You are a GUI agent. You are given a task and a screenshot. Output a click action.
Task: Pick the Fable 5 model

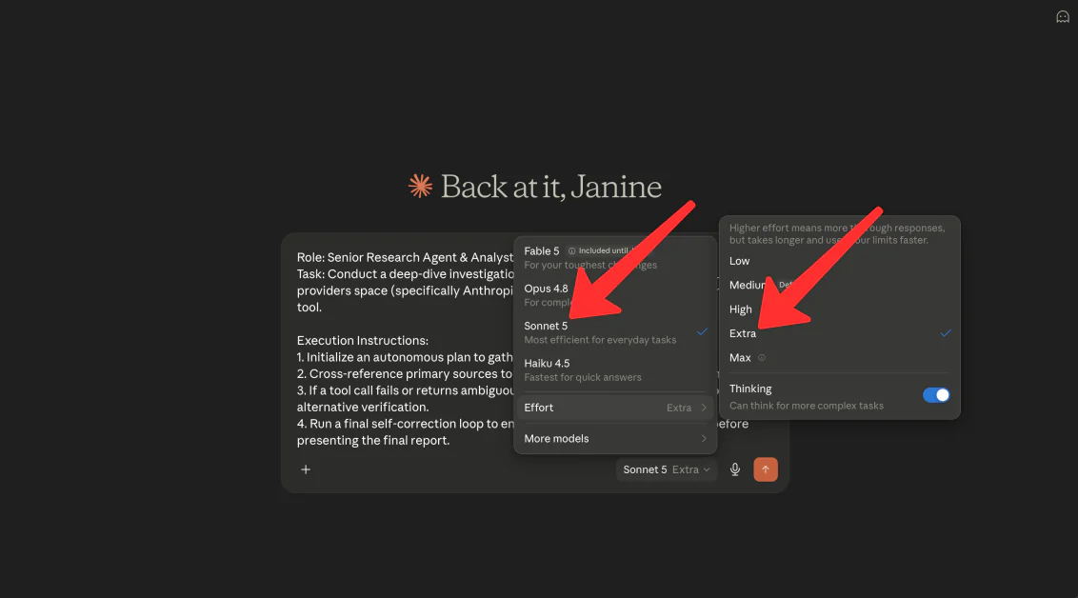[x=615, y=258]
